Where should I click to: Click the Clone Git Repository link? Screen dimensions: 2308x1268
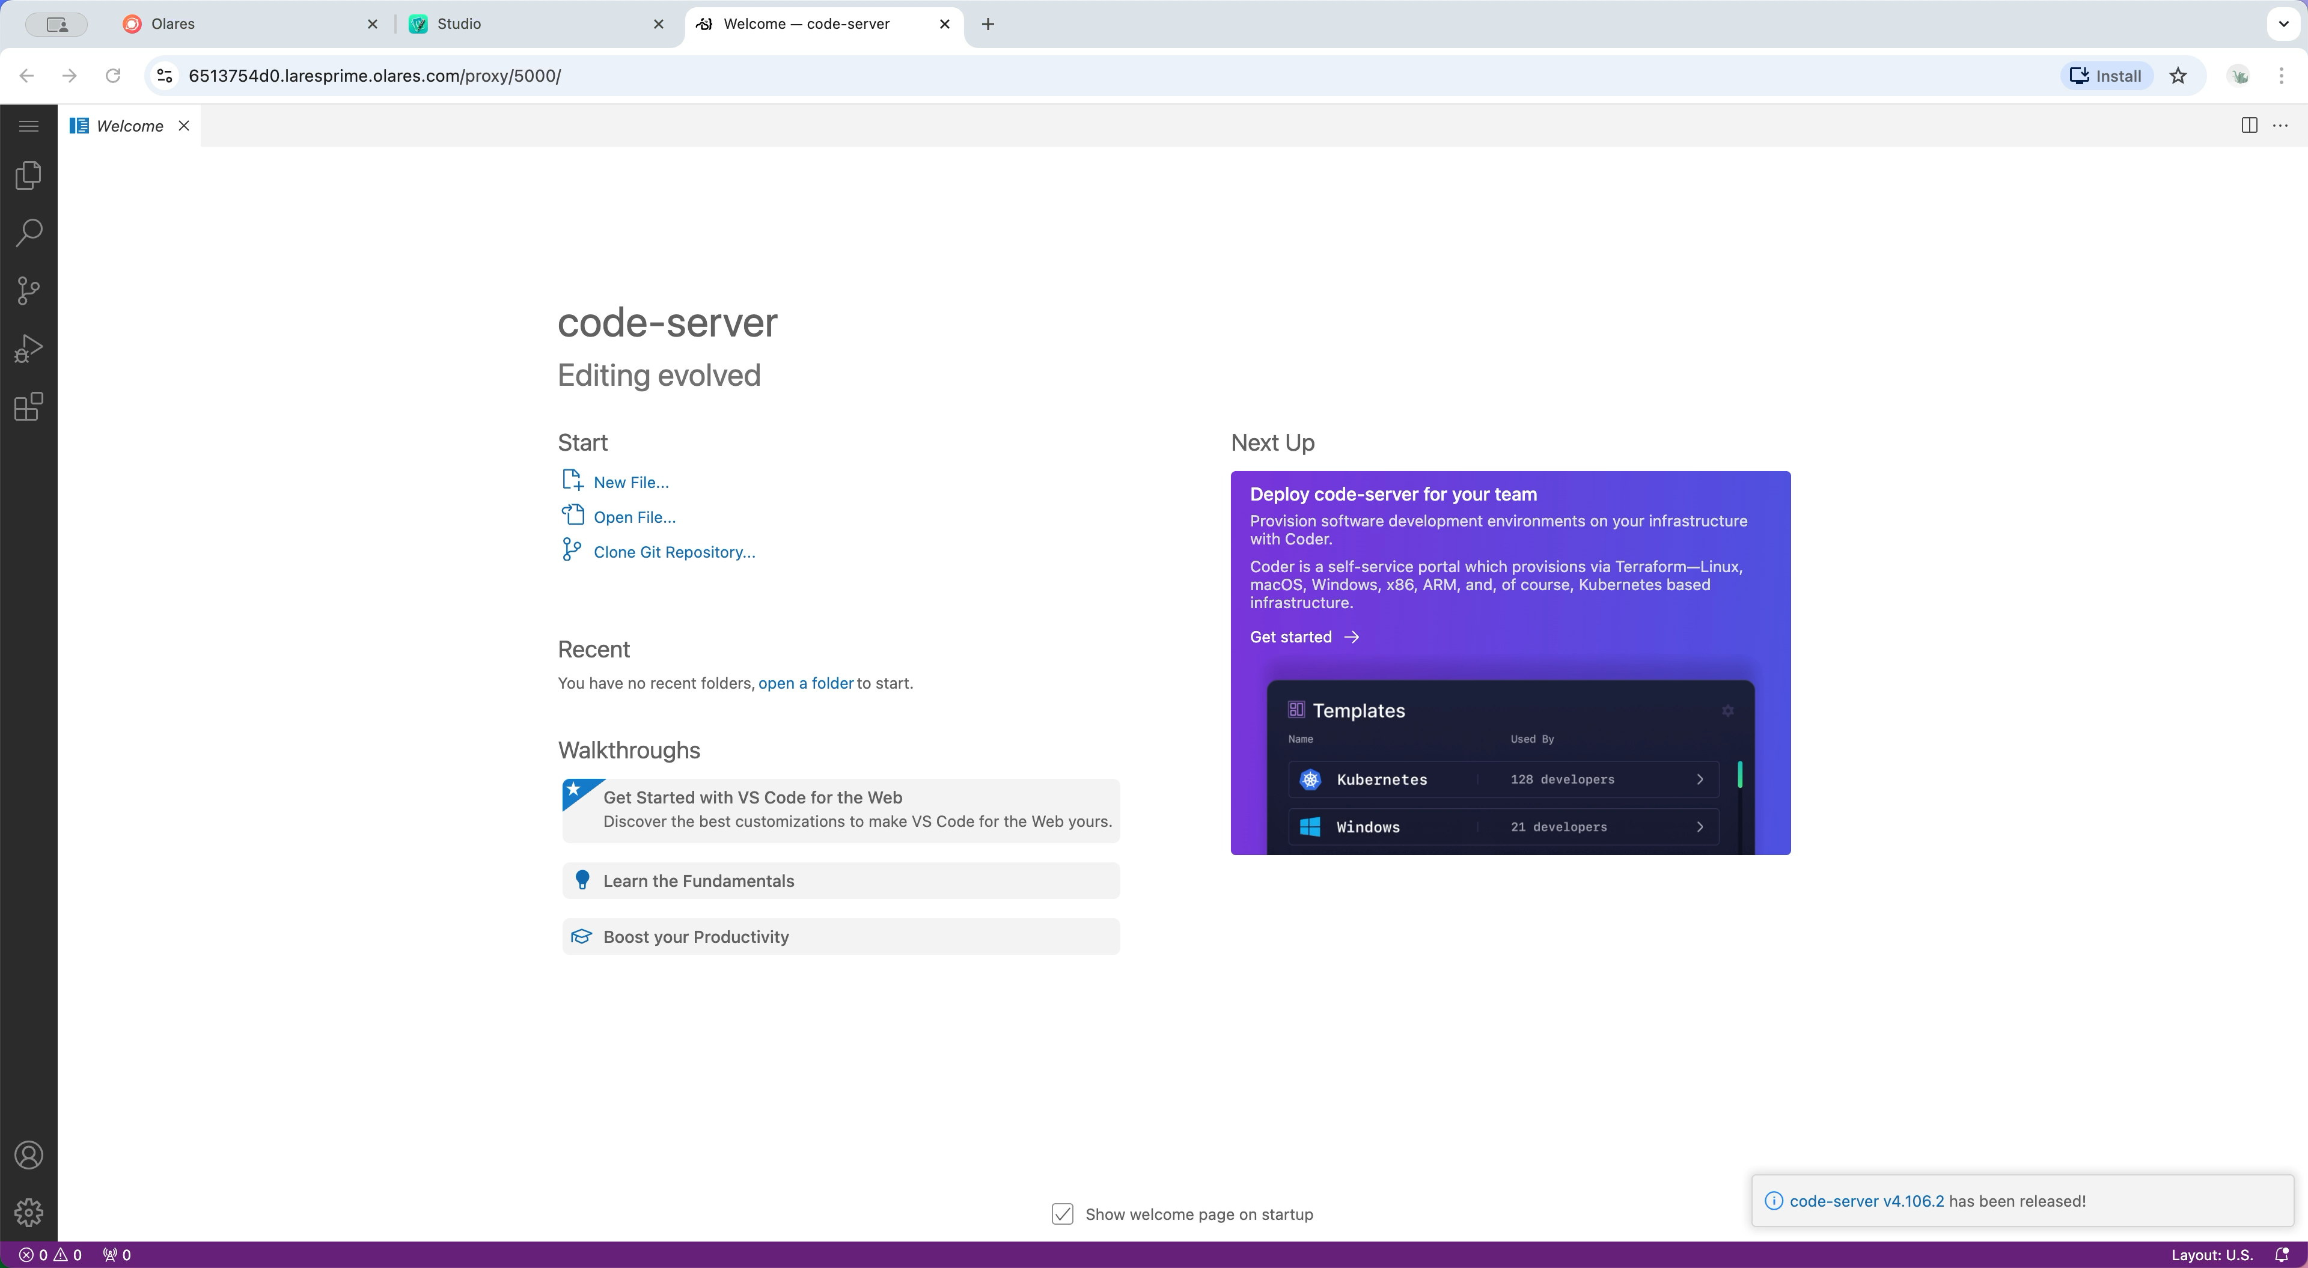tap(674, 551)
